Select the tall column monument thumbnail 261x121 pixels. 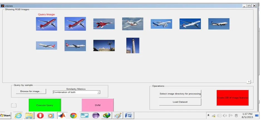point(133,46)
